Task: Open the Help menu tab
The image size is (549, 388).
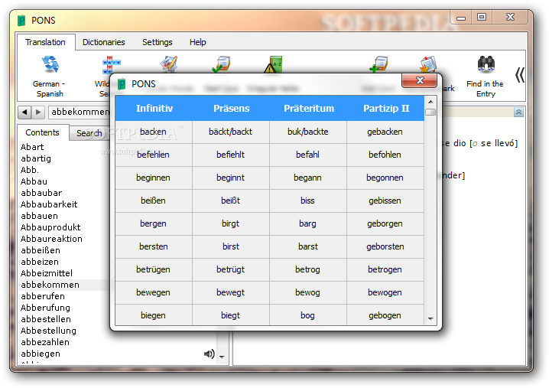Action: click(198, 42)
